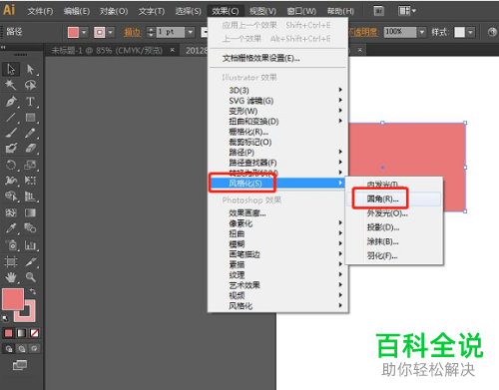The image size is (499, 390).
Task: Expand 扭曲和变换(D) submenu
Action: click(277, 121)
